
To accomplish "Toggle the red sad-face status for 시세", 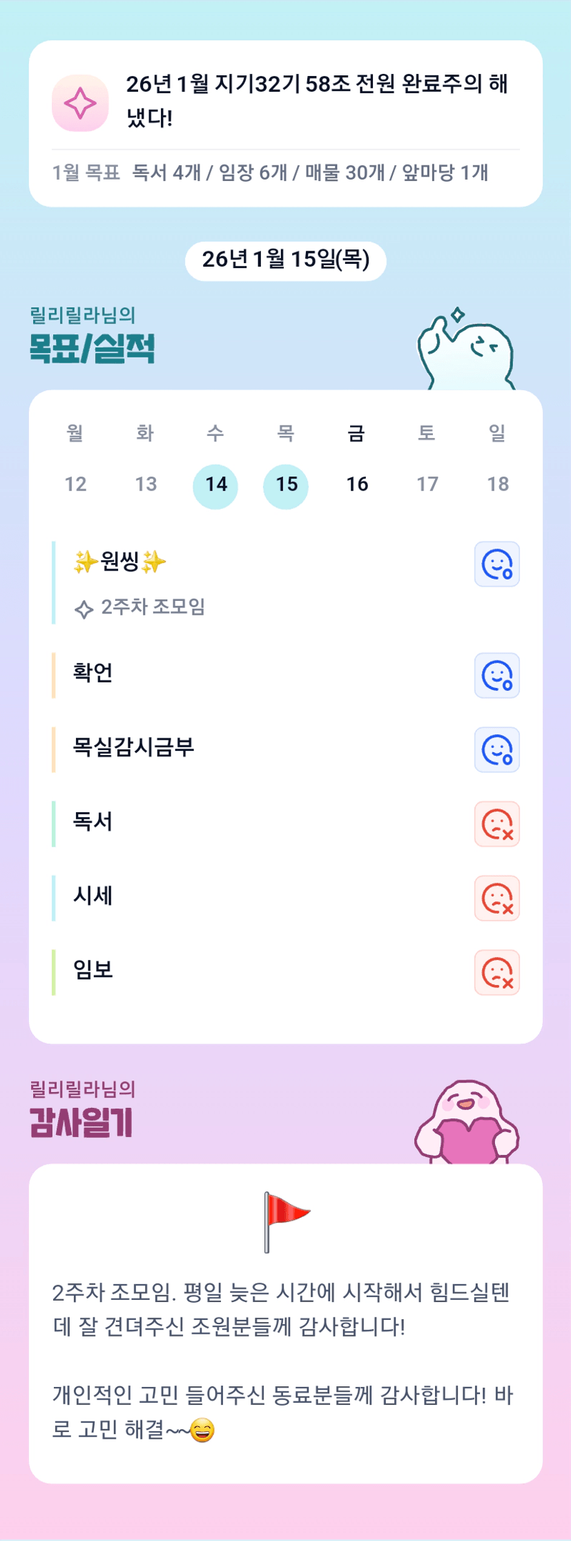I will (x=496, y=899).
